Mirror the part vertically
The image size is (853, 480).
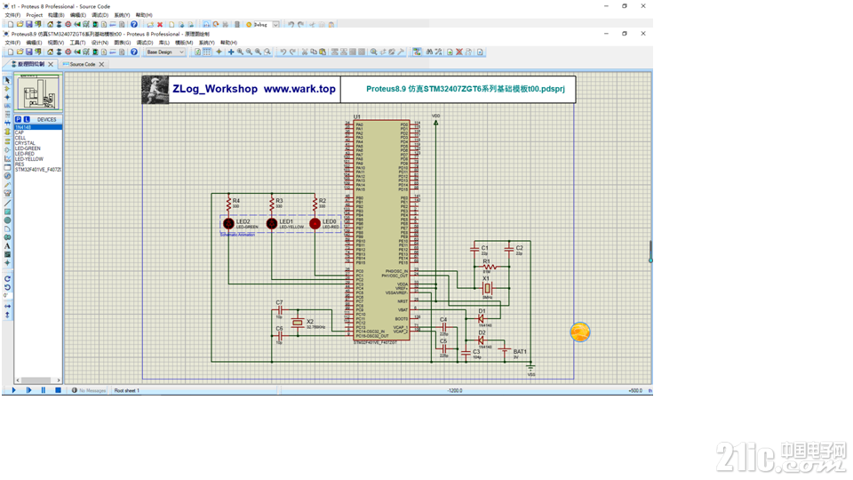click(7, 315)
